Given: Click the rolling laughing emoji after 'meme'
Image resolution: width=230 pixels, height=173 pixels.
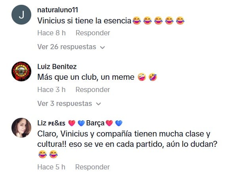Looking at the screenshot, I should coord(153,77).
